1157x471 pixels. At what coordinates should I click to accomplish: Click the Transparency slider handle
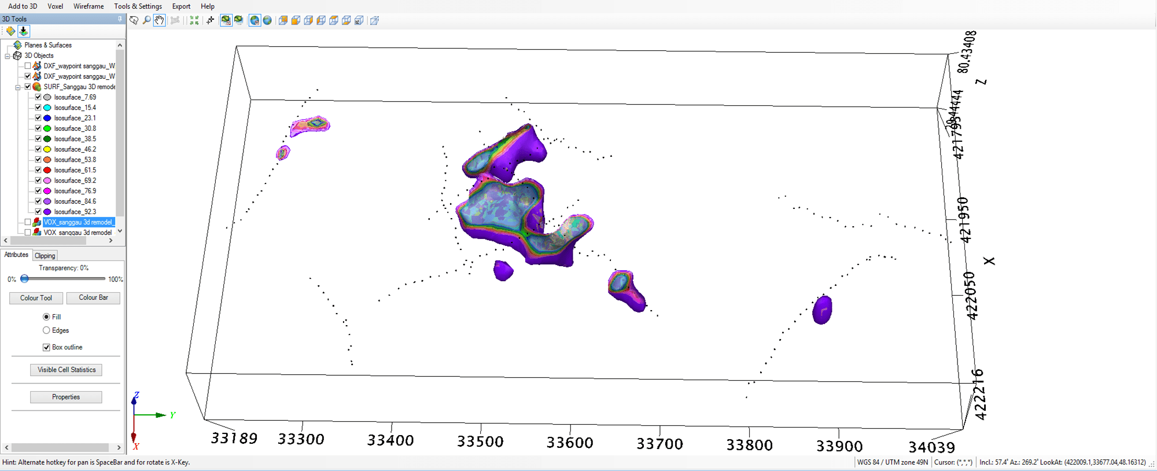click(24, 279)
